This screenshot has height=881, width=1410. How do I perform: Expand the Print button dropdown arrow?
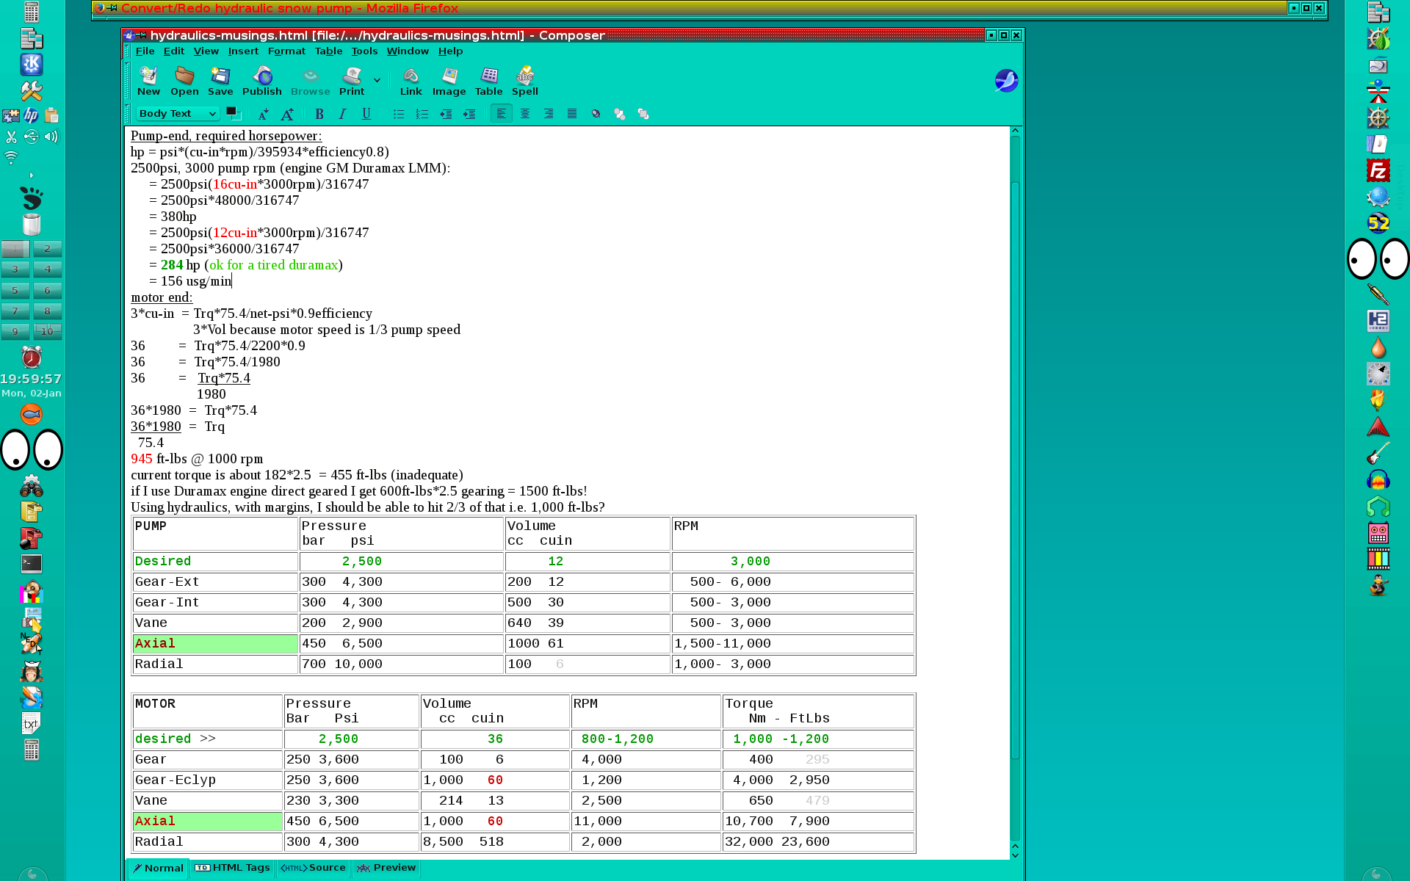(x=377, y=80)
